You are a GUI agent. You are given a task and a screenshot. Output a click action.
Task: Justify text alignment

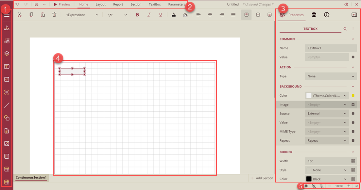pyautogui.click(x=233, y=15)
